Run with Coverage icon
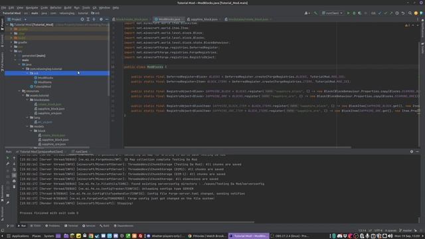This screenshot has height=239, width=425. pos(360,13)
